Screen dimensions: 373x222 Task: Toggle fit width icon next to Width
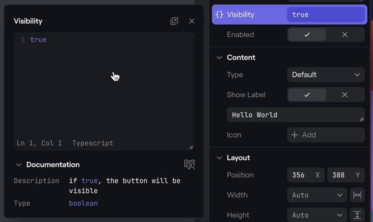click(357, 195)
